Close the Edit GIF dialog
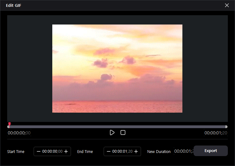The image size is (235, 166). pos(227,5)
